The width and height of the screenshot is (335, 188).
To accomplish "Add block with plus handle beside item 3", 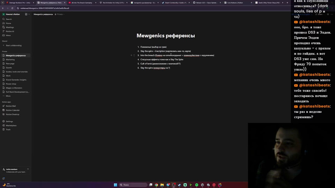I will 131,55.
